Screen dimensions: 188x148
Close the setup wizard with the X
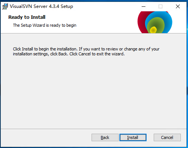(x=178, y=6)
